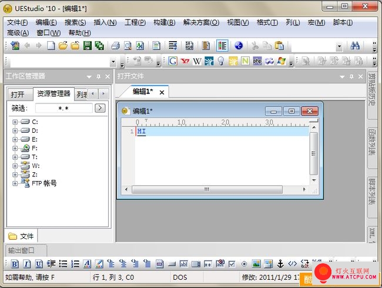Click the HTML code tag </> icon
Screen dimensions: 382x288
[292, 264]
